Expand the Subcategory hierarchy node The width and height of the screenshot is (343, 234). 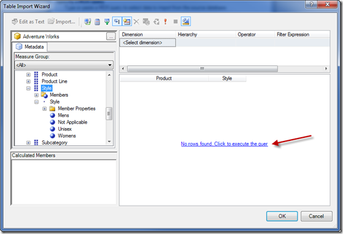click(x=28, y=143)
